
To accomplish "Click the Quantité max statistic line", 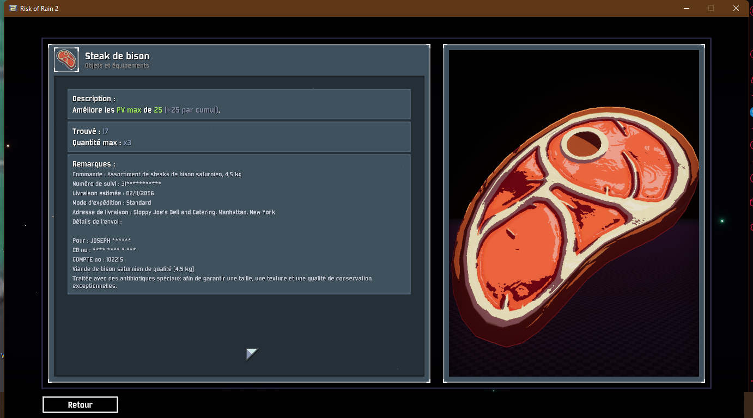I will tap(102, 143).
